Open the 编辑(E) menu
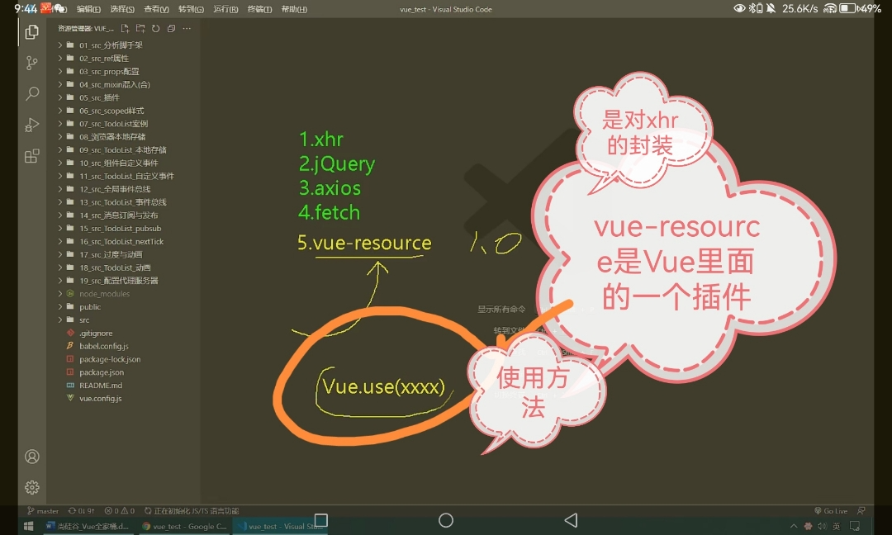The width and height of the screenshot is (892, 535). click(x=88, y=9)
